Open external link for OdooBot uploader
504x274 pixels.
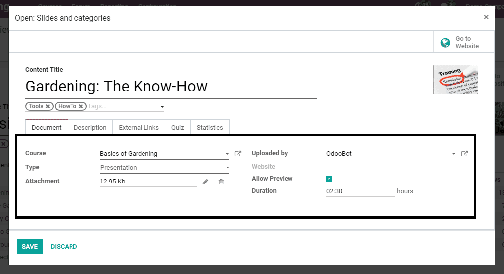[464, 154]
